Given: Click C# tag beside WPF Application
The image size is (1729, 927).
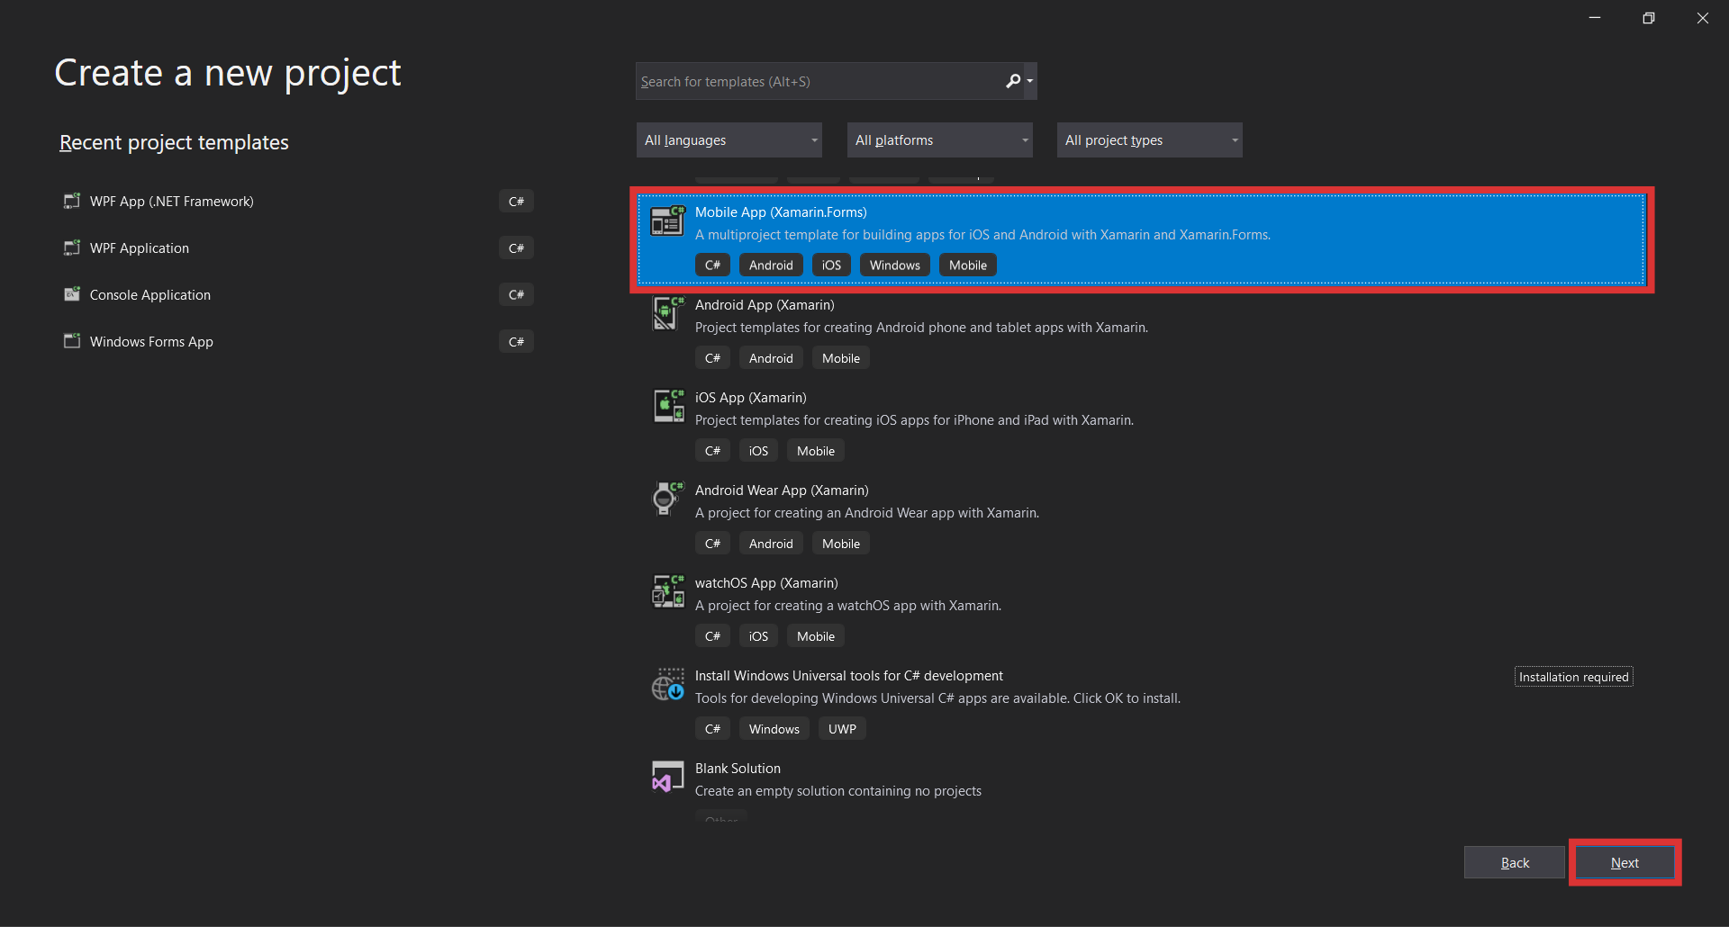Looking at the screenshot, I should point(516,247).
